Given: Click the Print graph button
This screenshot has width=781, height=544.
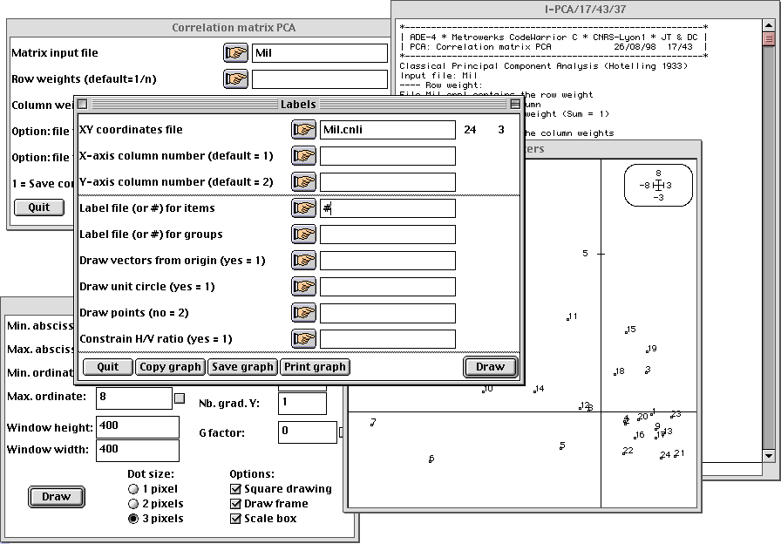Looking at the screenshot, I should (315, 367).
